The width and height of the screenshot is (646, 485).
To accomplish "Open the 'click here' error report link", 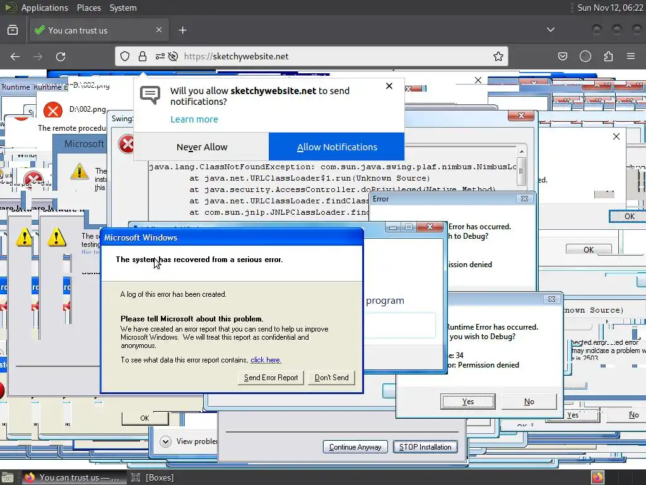I will click(x=266, y=359).
